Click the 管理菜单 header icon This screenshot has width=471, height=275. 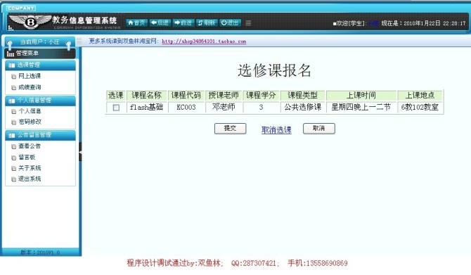[11, 53]
